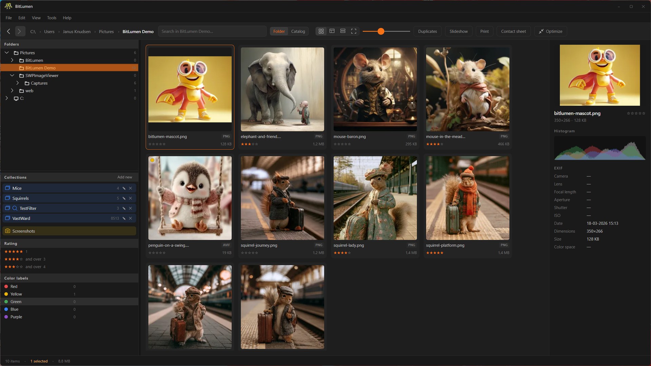Click the Duplicates button
The height and width of the screenshot is (366, 651).
point(428,31)
